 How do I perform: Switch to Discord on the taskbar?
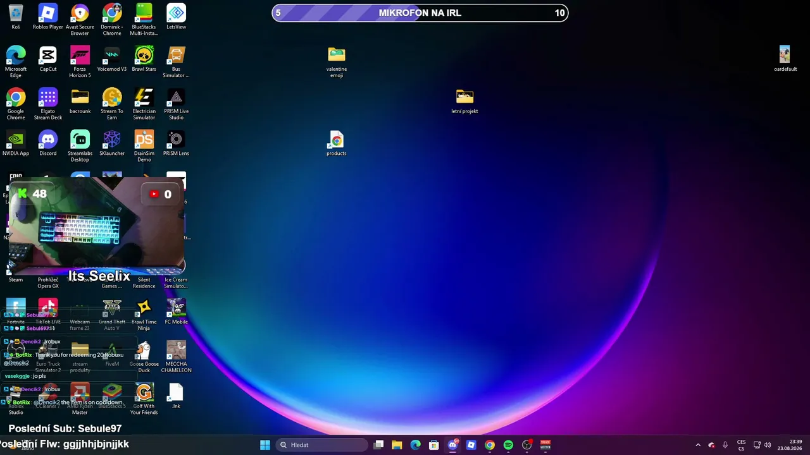452,445
